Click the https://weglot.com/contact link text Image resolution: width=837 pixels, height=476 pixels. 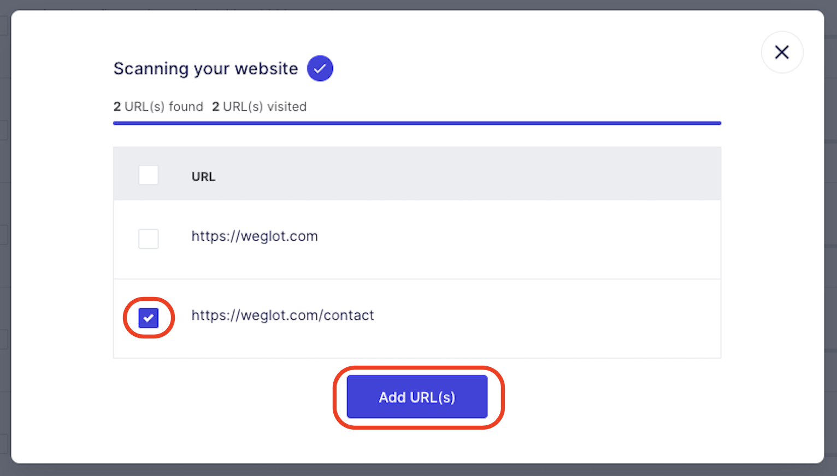[282, 315]
